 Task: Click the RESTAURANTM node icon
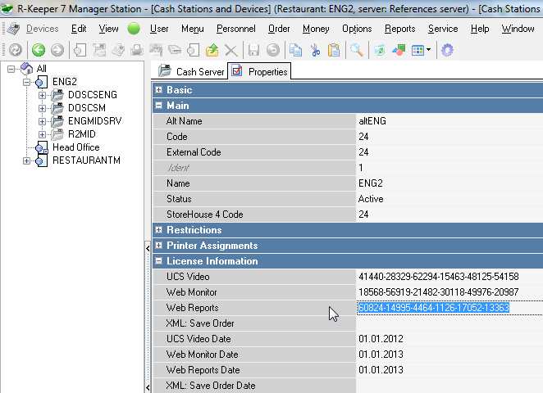pos(41,160)
